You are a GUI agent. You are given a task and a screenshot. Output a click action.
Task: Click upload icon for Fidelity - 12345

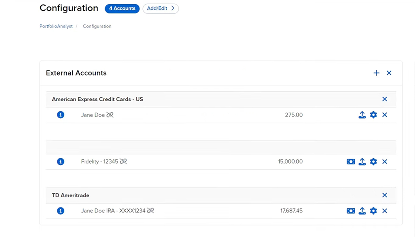362,161
